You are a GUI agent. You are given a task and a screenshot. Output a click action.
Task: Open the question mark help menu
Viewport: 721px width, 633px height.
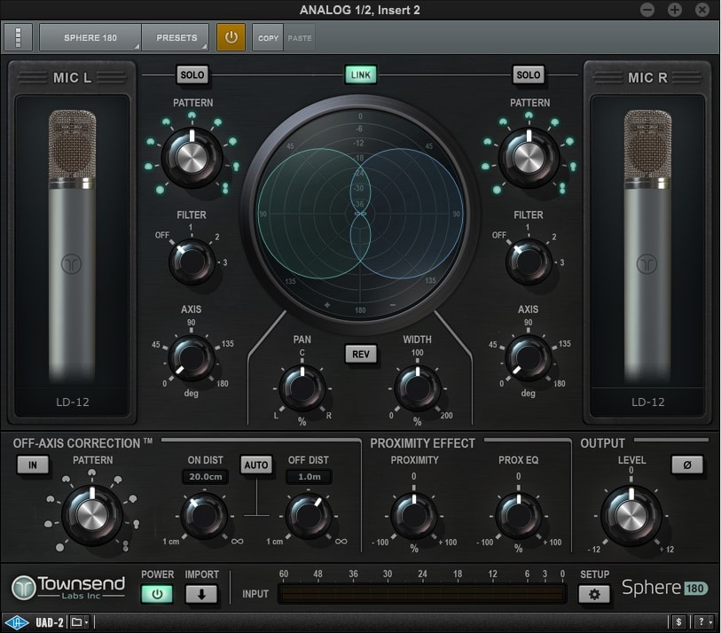click(x=703, y=622)
